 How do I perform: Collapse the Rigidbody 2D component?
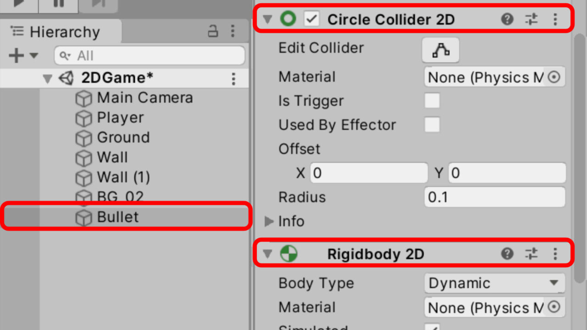[268, 254]
